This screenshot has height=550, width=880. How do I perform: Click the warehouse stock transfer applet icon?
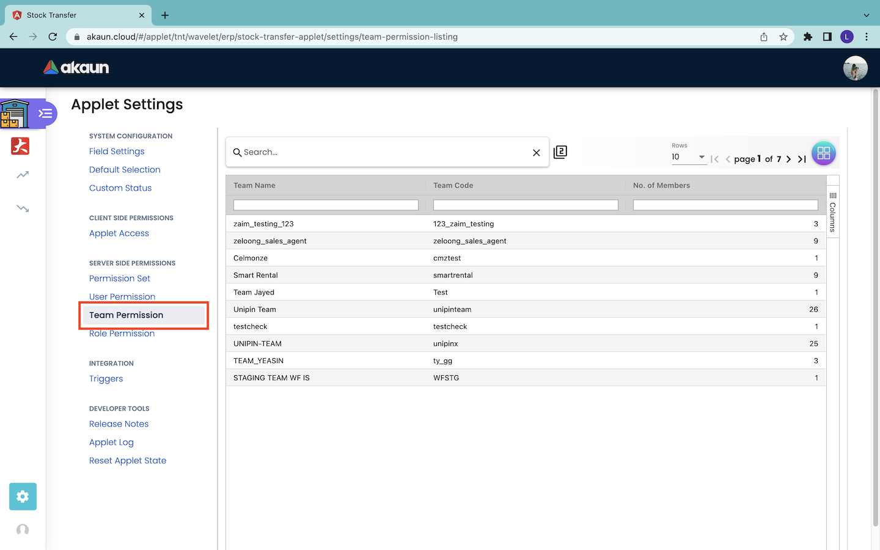(x=15, y=114)
